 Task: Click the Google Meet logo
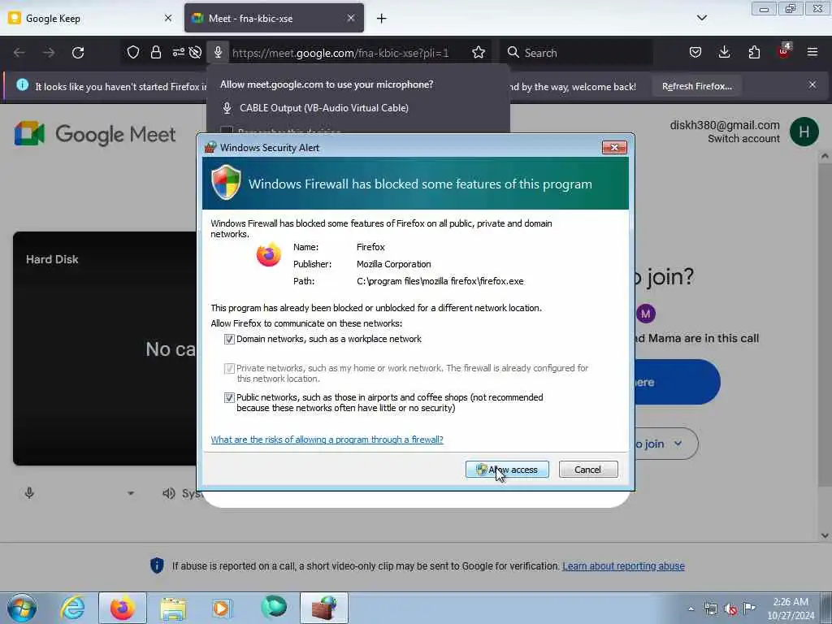tap(95, 134)
